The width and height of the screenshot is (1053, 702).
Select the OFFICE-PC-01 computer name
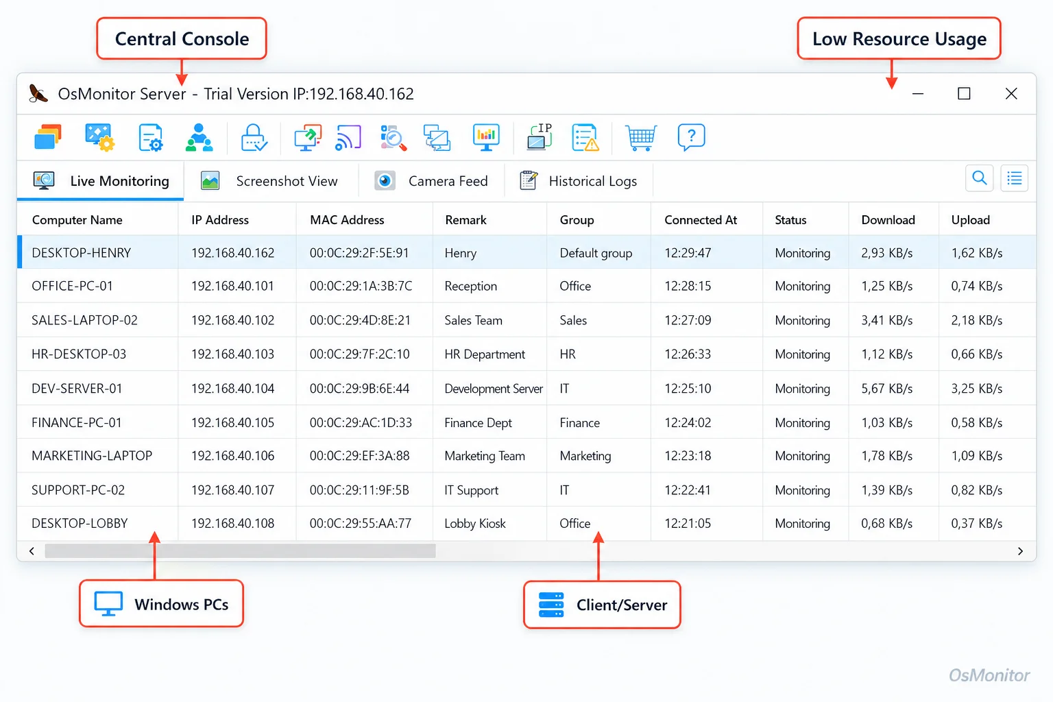72,286
